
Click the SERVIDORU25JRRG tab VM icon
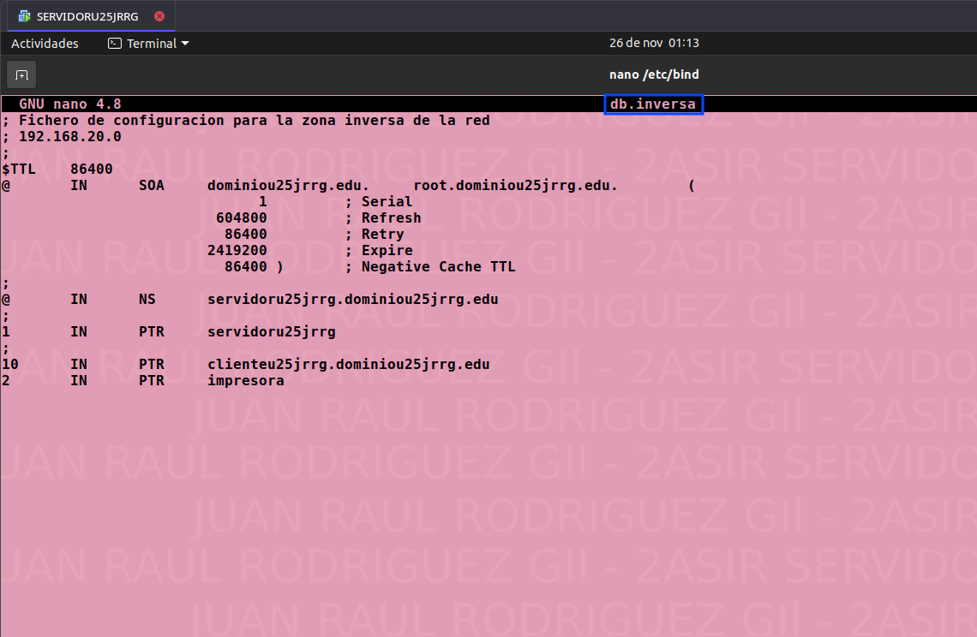pos(24,16)
